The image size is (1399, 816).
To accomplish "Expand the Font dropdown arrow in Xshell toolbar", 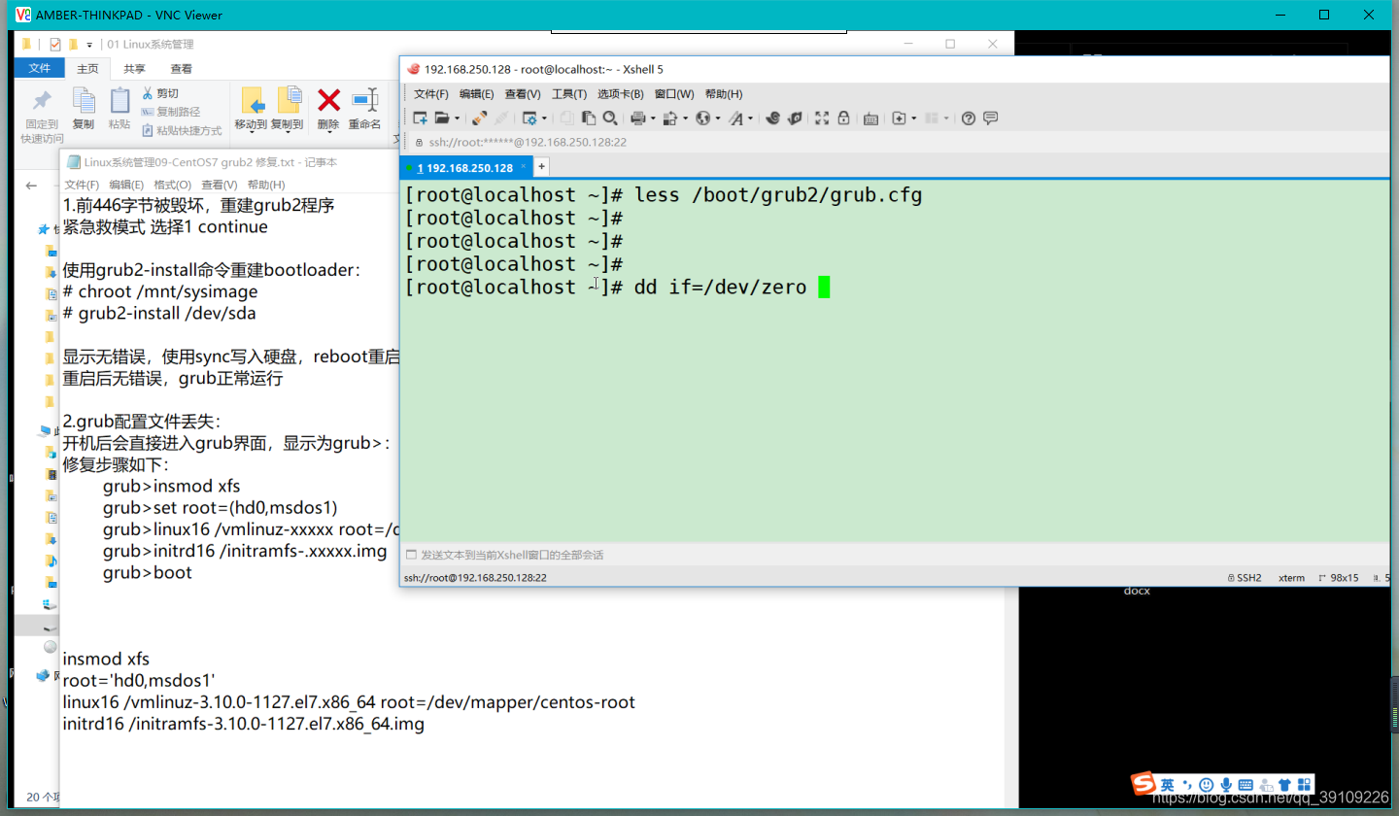I will tap(750, 119).
